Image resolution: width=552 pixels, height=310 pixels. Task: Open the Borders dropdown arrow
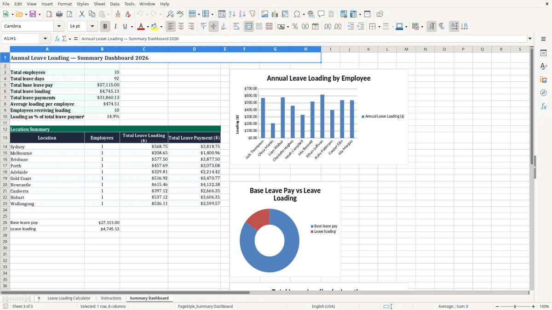click(x=379, y=27)
